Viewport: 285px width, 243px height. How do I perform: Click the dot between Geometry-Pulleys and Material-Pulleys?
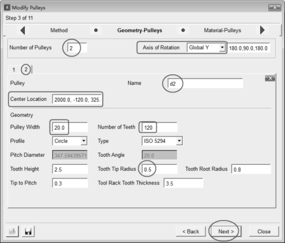coord(183,30)
